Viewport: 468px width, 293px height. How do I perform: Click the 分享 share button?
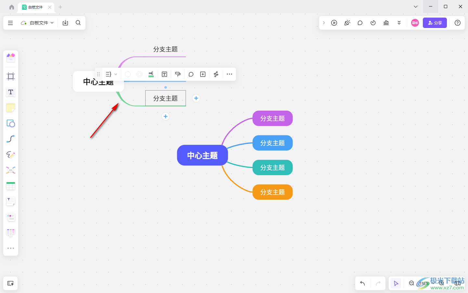pyautogui.click(x=435, y=23)
